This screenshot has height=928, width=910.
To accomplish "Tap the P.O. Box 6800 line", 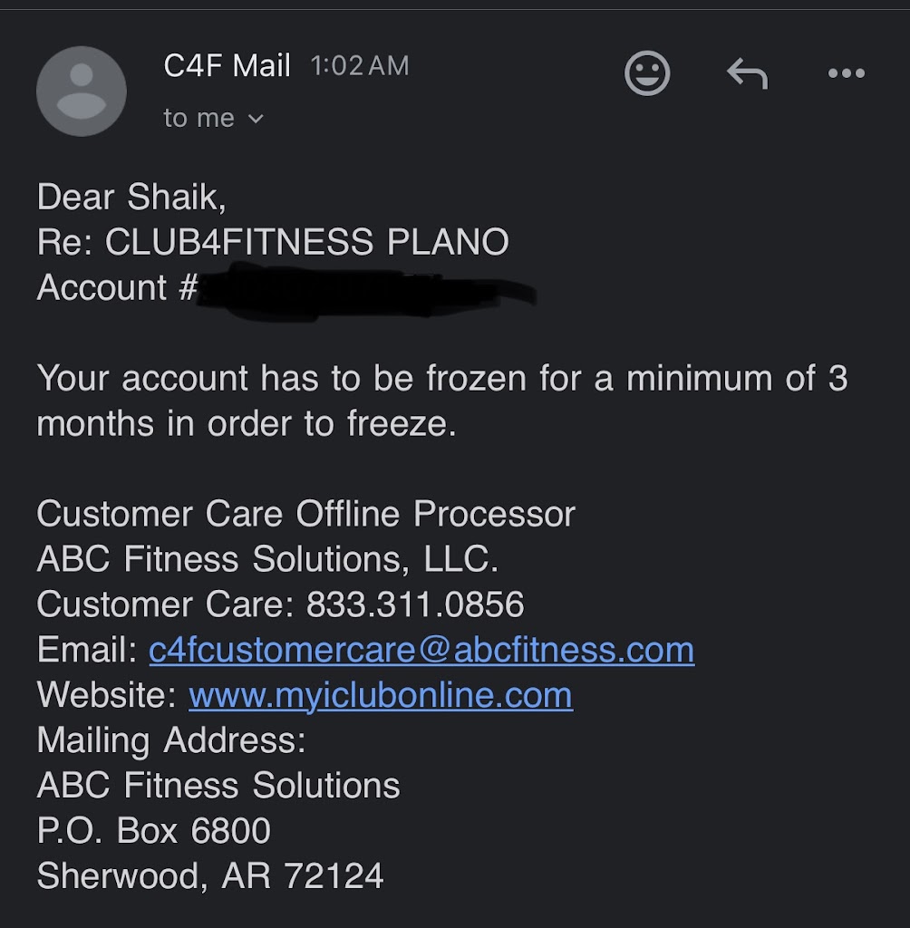I will point(153,830).
